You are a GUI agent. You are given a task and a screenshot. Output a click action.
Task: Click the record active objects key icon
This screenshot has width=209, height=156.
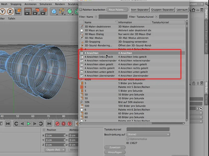coord(57,124)
